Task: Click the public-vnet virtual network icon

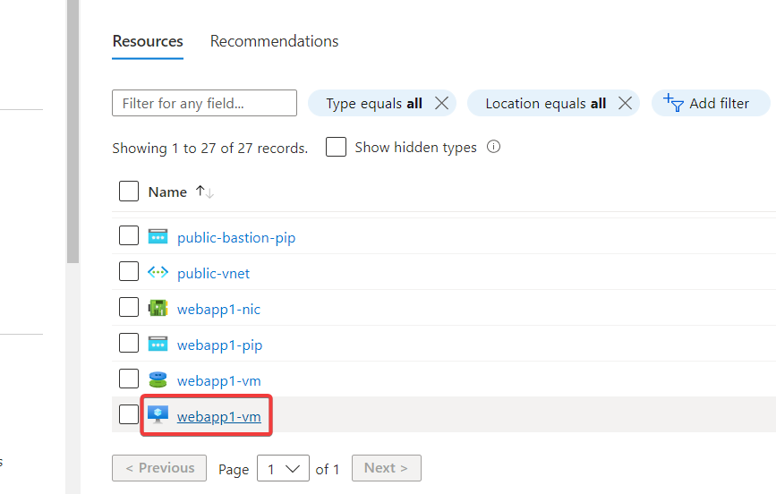Action: [158, 273]
